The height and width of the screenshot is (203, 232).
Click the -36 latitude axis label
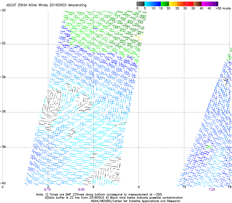tap(3, 111)
